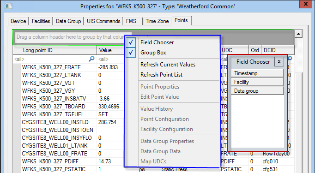Select row CYGSITE8_WELL00_INSFLO
The image size is (315, 173).
(x=55, y=122)
